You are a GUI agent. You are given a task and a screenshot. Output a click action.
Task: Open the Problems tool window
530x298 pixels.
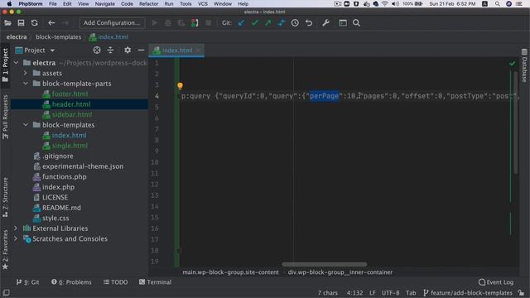pos(71,282)
